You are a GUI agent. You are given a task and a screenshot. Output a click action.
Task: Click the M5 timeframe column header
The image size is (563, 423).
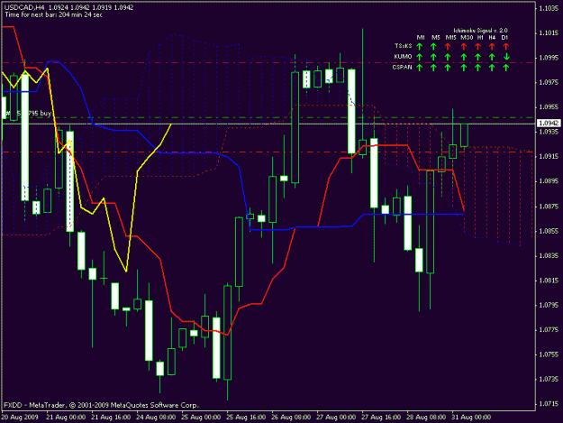tap(435, 37)
